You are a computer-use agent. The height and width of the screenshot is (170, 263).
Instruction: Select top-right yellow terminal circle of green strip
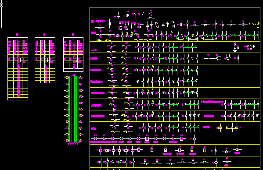pyautogui.click(x=81, y=78)
